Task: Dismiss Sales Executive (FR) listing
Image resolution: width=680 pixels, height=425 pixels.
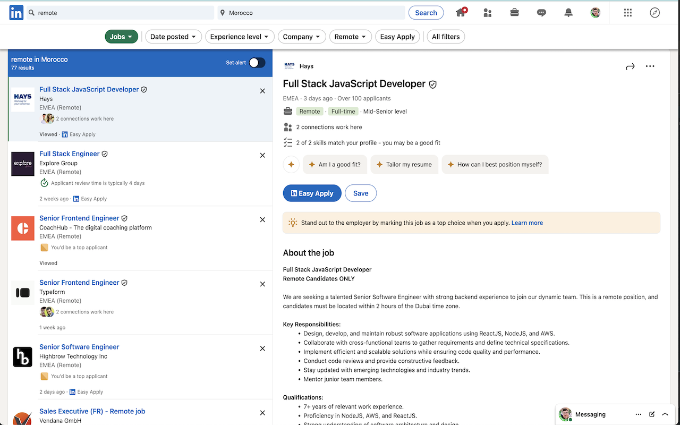Action: click(262, 413)
